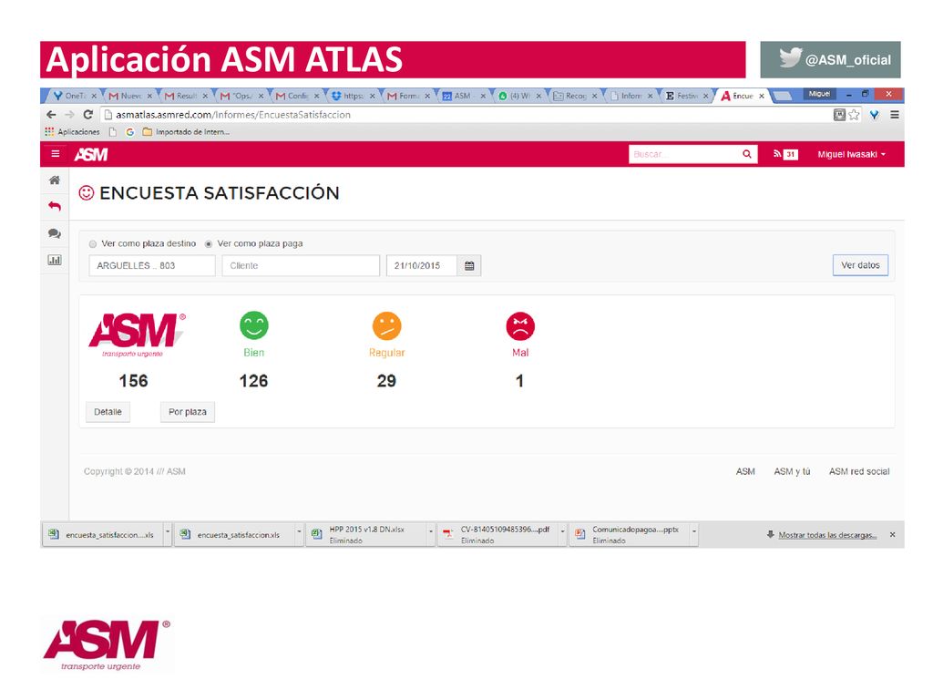Expand options for first encuesta_satisfaccion....xls download
Image resolution: width=933 pixels, height=700 pixels.
tap(168, 534)
